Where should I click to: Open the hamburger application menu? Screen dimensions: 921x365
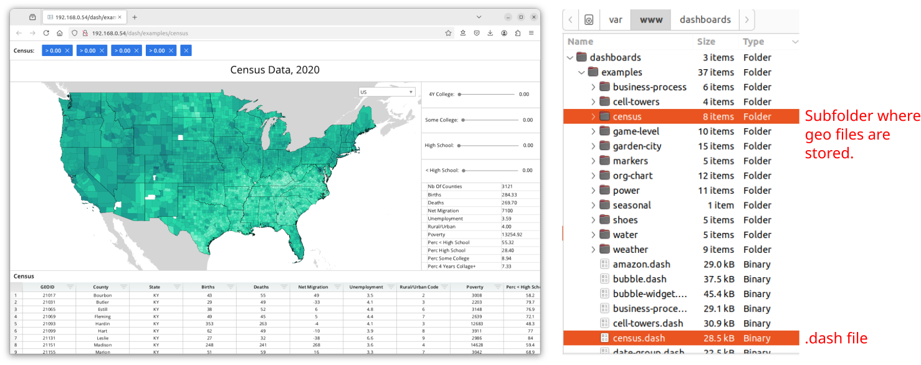pos(531,33)
